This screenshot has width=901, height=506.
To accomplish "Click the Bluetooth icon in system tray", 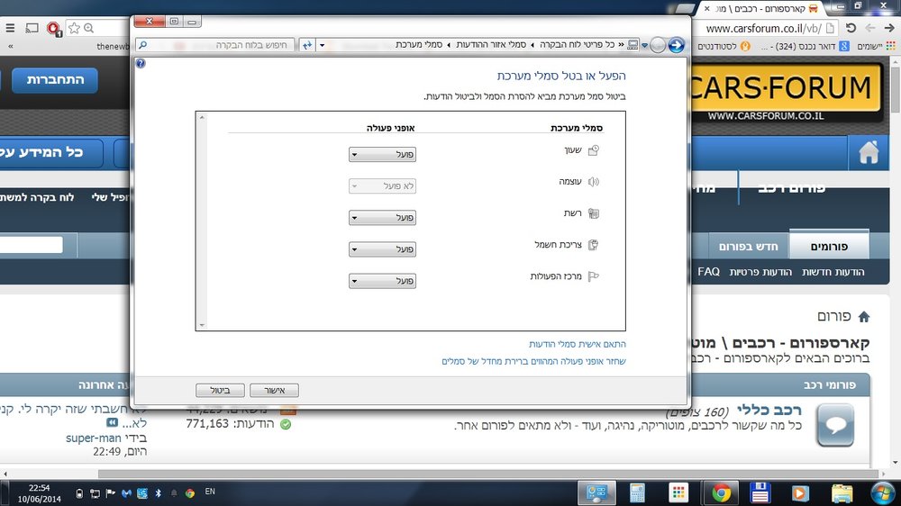I will tap(158, 492).
